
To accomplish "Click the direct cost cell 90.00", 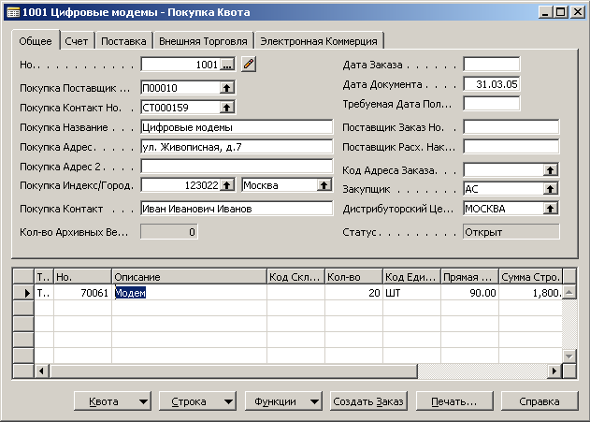I will click(469, 293).
